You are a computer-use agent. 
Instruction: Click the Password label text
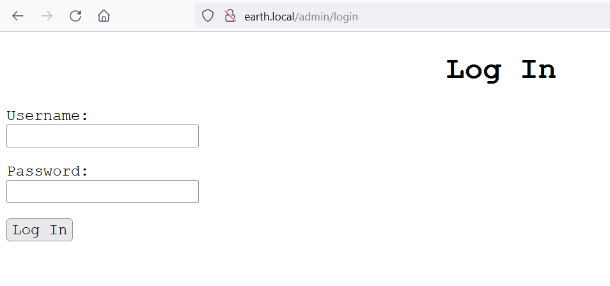coord(47,172)
